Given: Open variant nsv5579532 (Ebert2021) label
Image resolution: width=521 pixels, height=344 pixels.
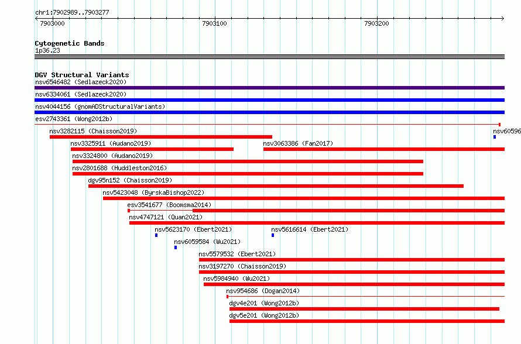Looking at the screenshot, I should [x=237, y=254].
